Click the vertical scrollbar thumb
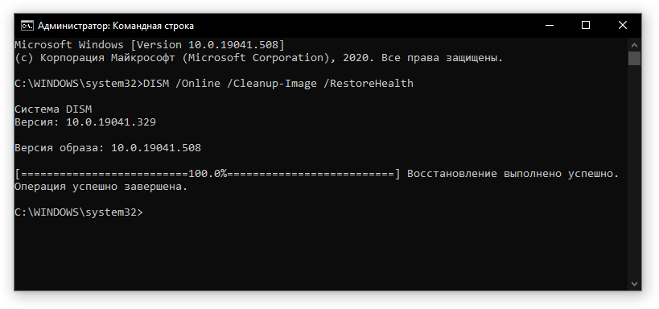This screenshot has width=659, height=309. (634, 58)
